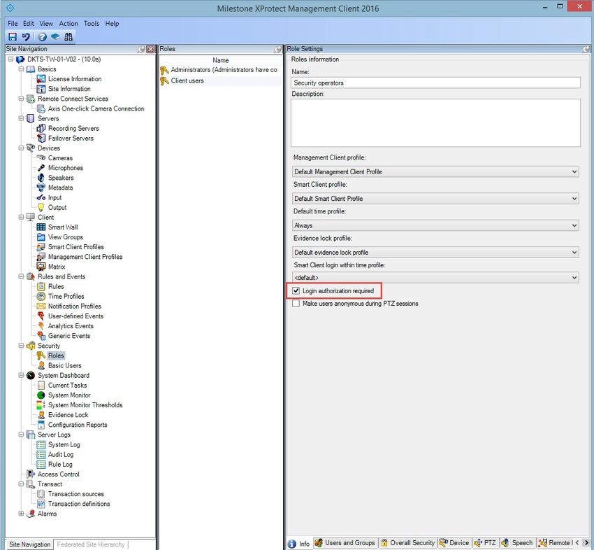Viewport: 594px width, 550px height.
Task: Enable Make users anonymous during PTZ sessions
Action: click(296, 304)
